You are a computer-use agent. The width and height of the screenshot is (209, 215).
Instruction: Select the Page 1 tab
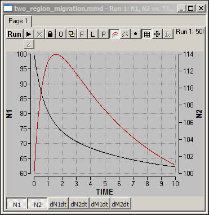point(18,21)
